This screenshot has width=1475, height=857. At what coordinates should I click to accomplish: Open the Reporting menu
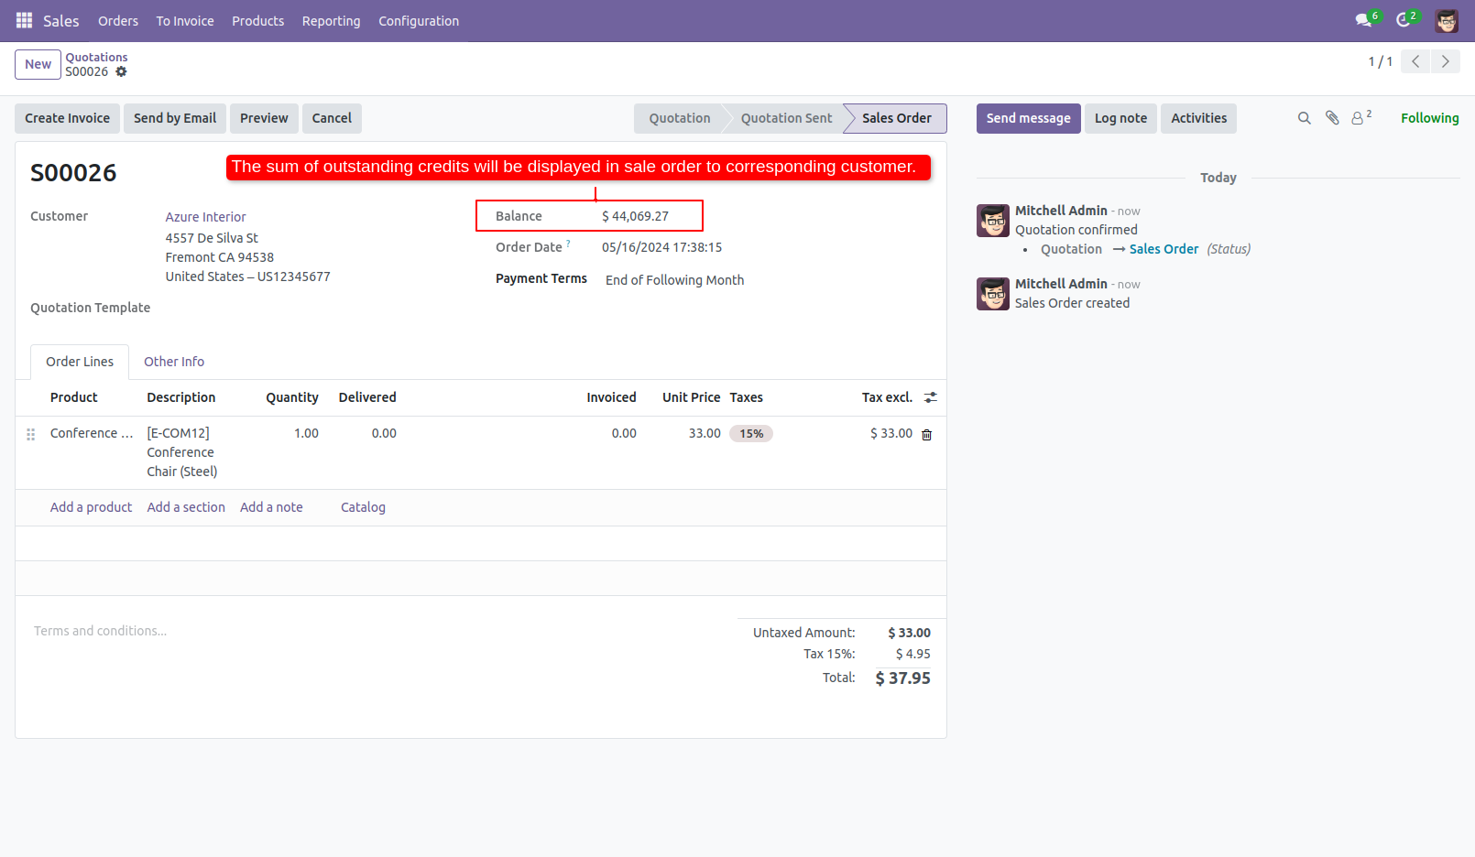[x=331, y=20]
